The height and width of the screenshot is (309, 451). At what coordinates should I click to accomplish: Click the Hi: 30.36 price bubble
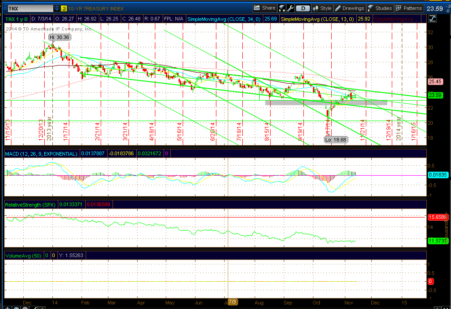(x=60, y=37)
